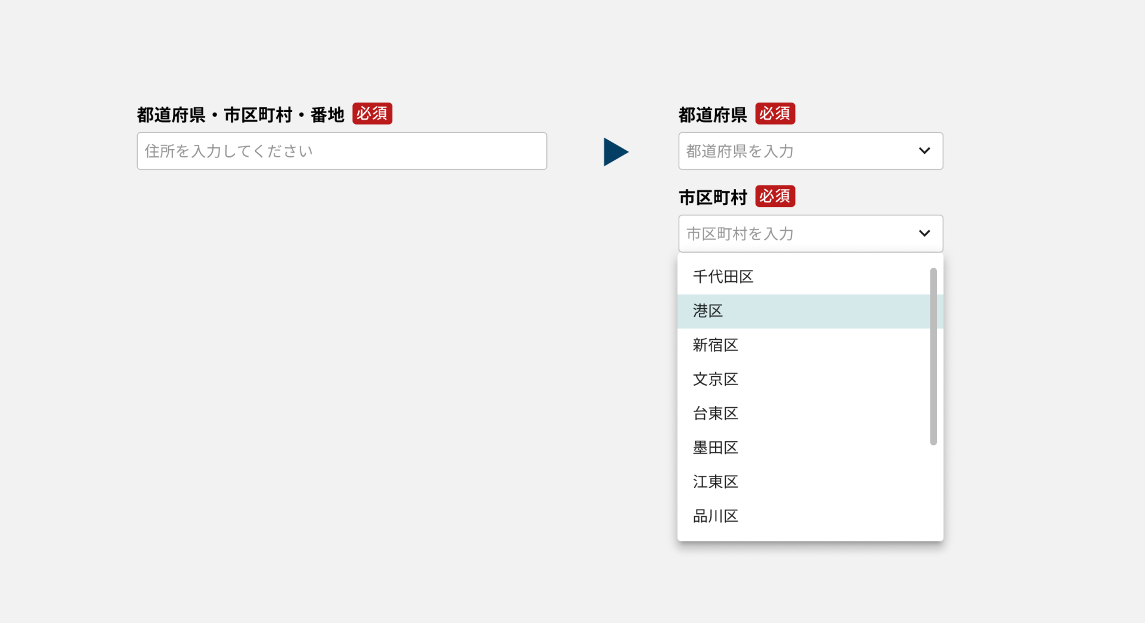Select 台東区 from the list

pyautogui.click(x=715, y=414)
